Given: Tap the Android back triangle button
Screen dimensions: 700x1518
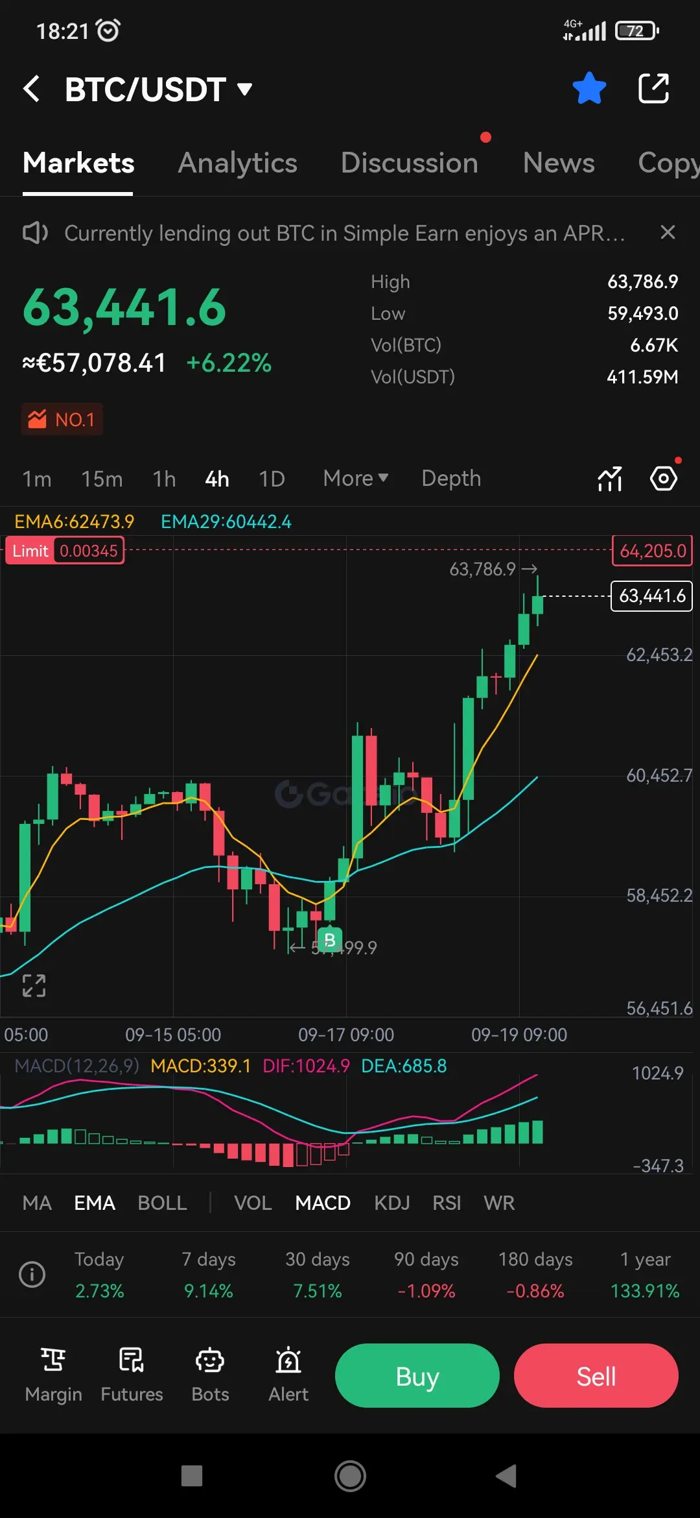Looking at the screenshot, I should click(506, 1476).
